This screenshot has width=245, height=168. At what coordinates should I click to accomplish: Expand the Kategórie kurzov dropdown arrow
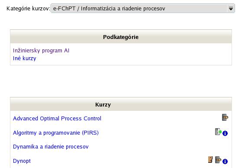[x=231, y=8]
